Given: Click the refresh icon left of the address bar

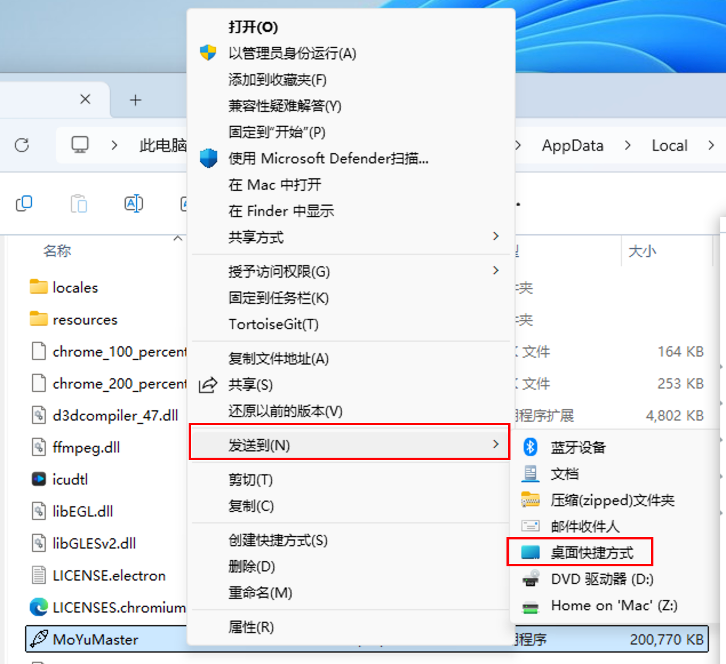Looking at the screenshot, I should (22, 145).
